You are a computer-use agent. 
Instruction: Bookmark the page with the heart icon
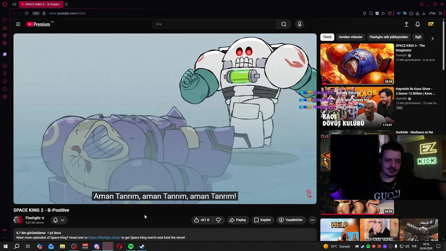tap(390, 13)
